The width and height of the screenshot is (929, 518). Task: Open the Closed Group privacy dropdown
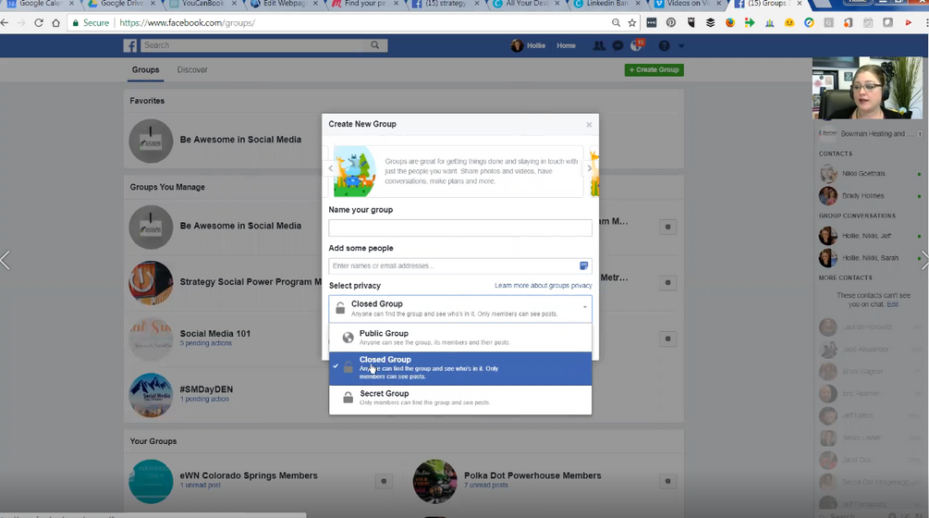[460, 308]
